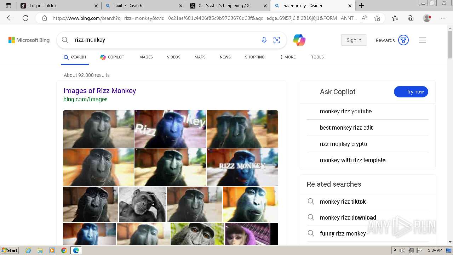
Task: Open the NEWS search tab
Action: tap(225, 57)
